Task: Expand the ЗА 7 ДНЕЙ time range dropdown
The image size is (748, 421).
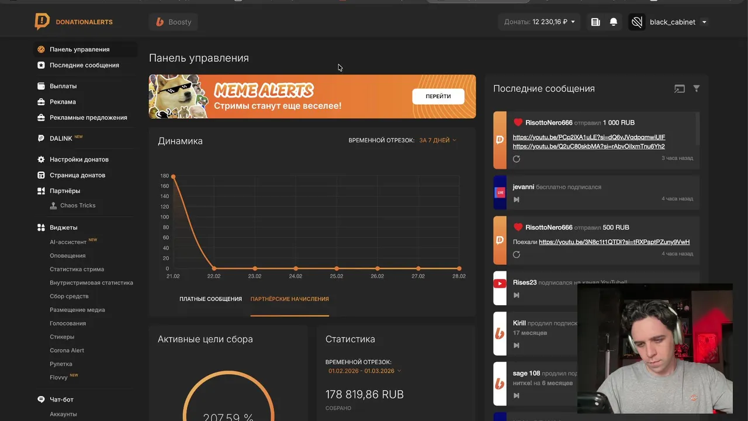Action: pos(438,140)
